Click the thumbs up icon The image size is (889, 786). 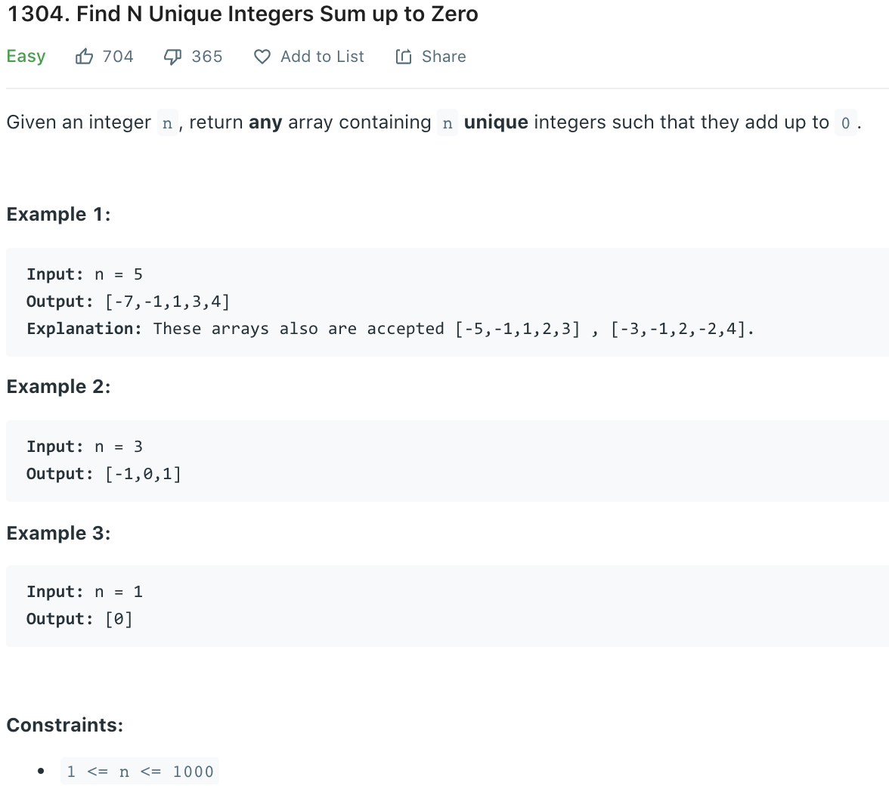click(83, 56)
